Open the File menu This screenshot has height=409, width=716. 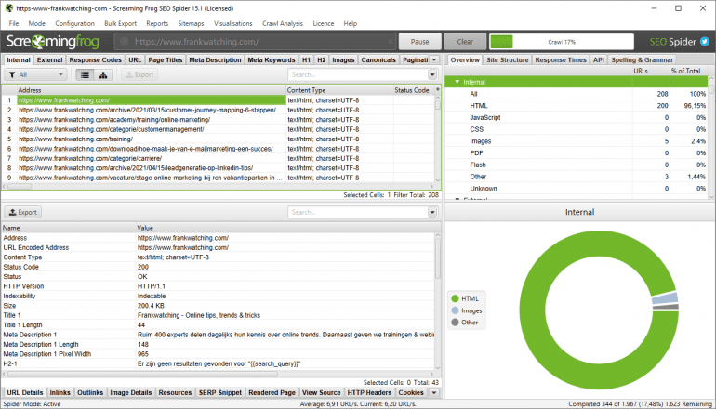tap(14, 23)
